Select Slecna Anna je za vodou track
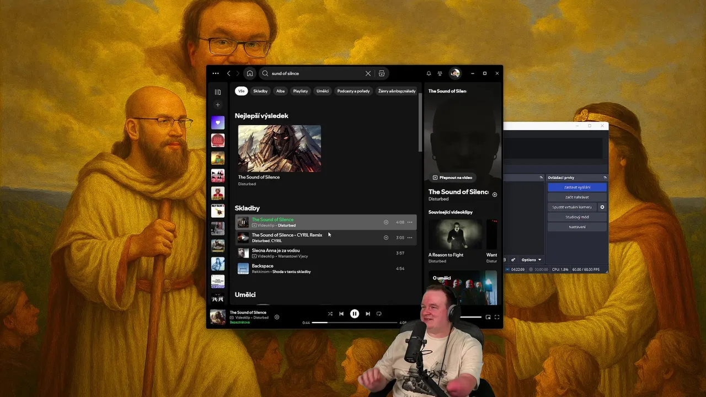706x397 pixels. 325,253
